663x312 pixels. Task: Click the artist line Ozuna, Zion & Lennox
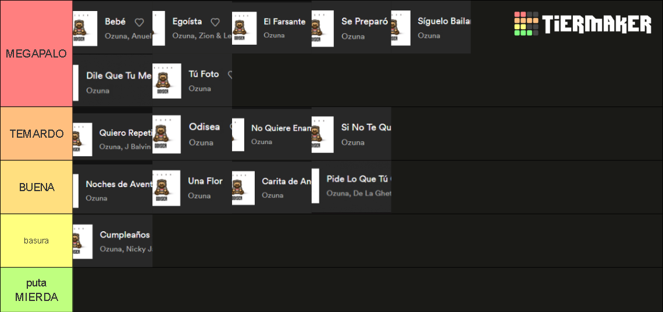coord(202,36)
